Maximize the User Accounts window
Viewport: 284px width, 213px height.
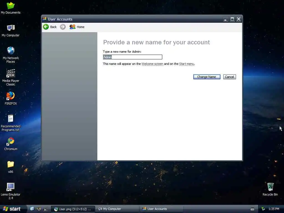tap(232, 19)
